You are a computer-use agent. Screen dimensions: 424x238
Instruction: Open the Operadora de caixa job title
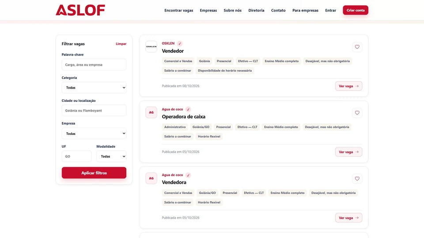[184, 116]
